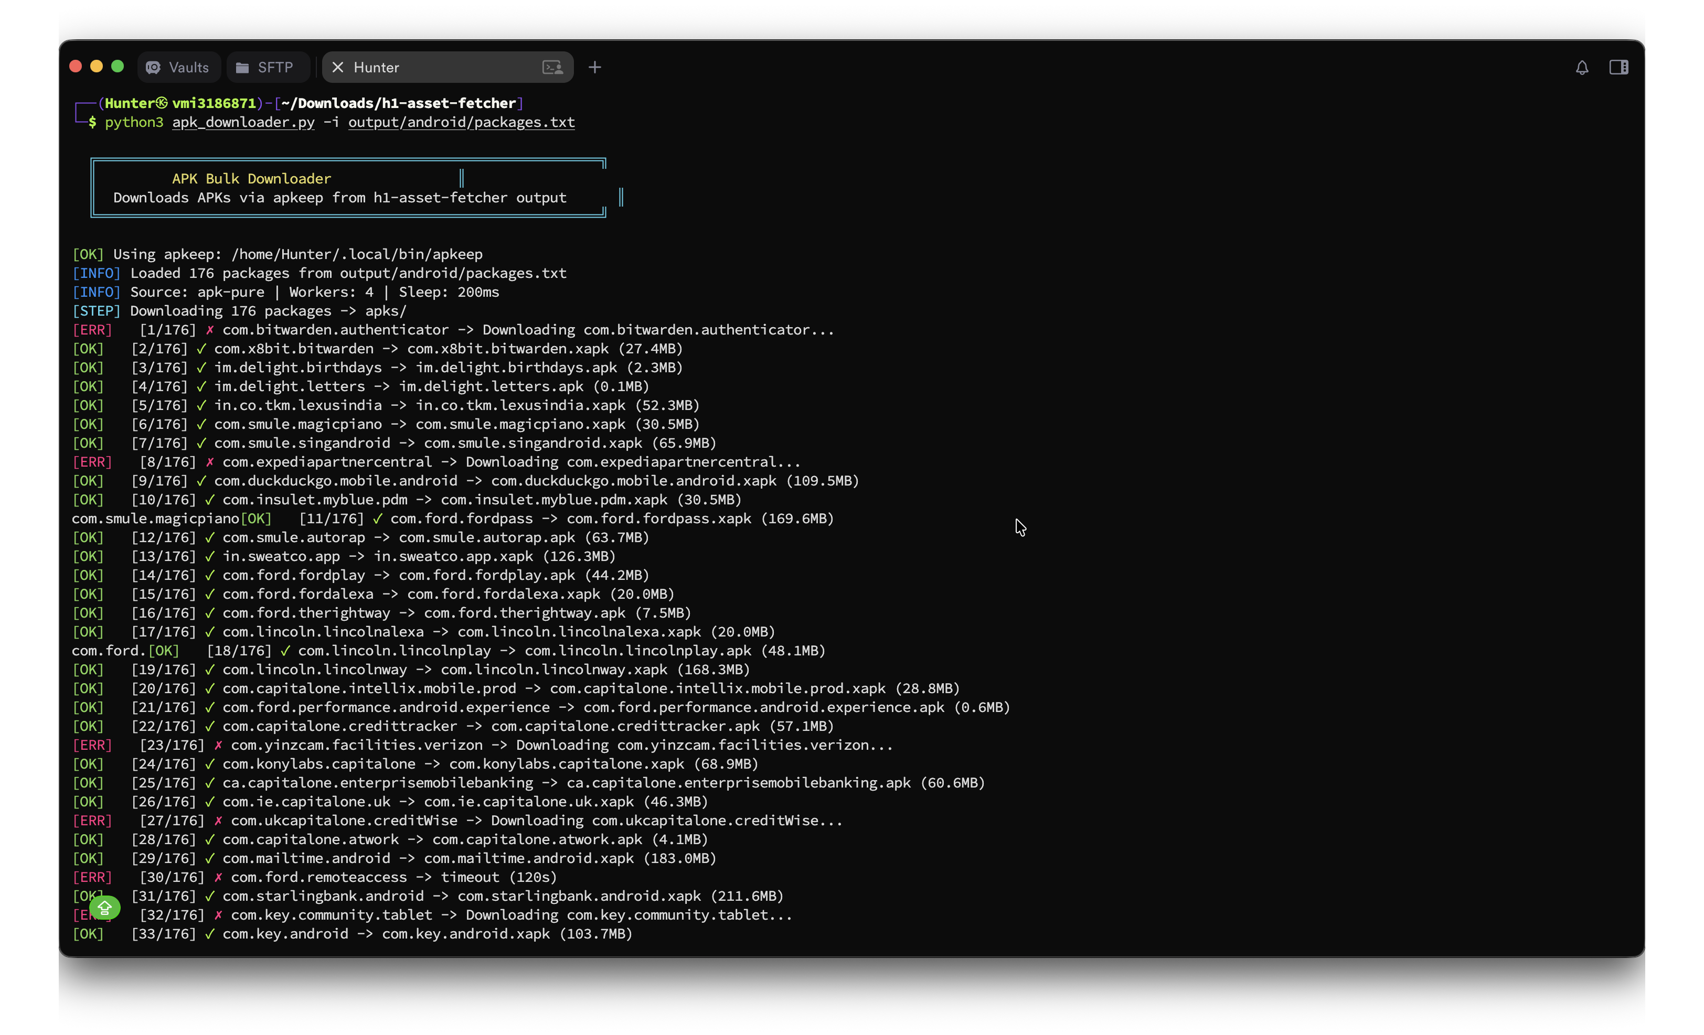Select the Hunter tab title
This screenshot has width=1704, height=1035.
pos(376,67)
